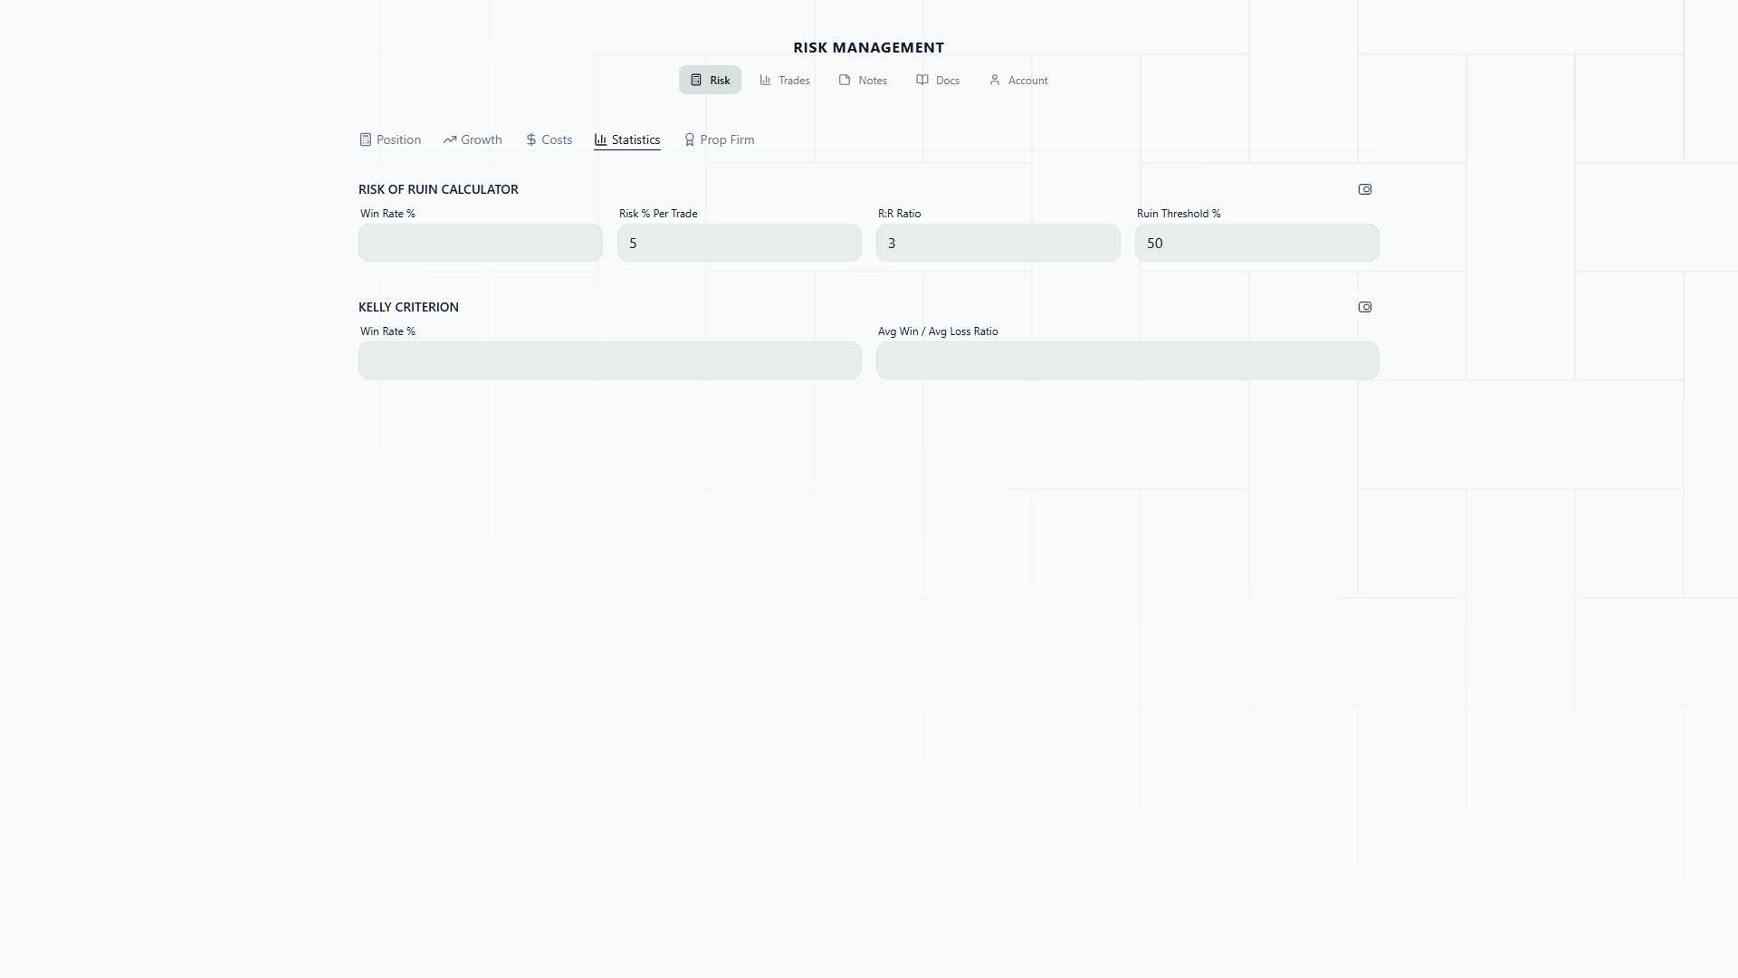Open the Costs tab
Viewport: 1738px width, 978px height.
point(549,139)
